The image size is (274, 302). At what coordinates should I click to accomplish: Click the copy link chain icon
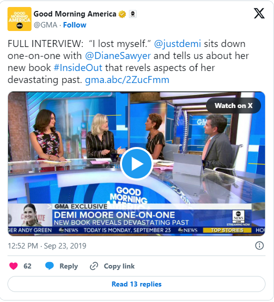pos(94,266)
